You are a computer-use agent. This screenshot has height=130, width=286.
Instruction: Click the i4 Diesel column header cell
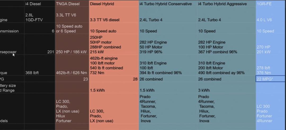coord(39,4)
